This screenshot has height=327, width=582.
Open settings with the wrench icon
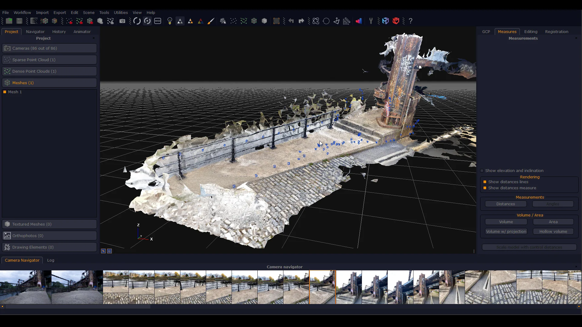click(371, 21)
